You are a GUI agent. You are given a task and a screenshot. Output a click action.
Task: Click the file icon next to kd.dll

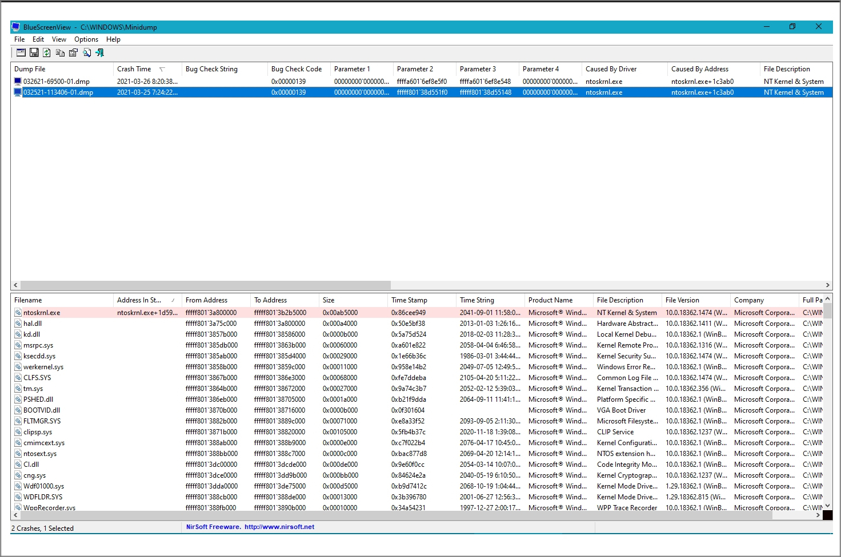coord(18,334)
